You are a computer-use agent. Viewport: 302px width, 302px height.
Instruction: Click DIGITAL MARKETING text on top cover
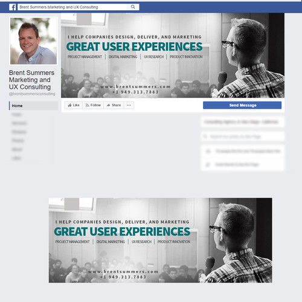click(x=123, y=57)
